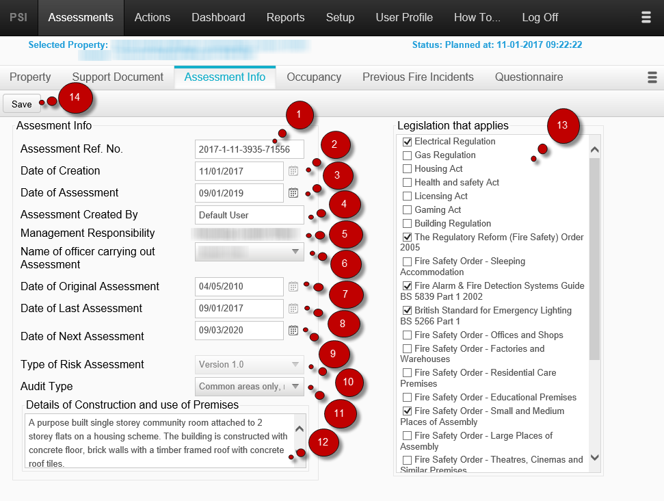The image size is (664, 501).
Task: Switch to the Occupancy tab
Action: tap(313, 77)
